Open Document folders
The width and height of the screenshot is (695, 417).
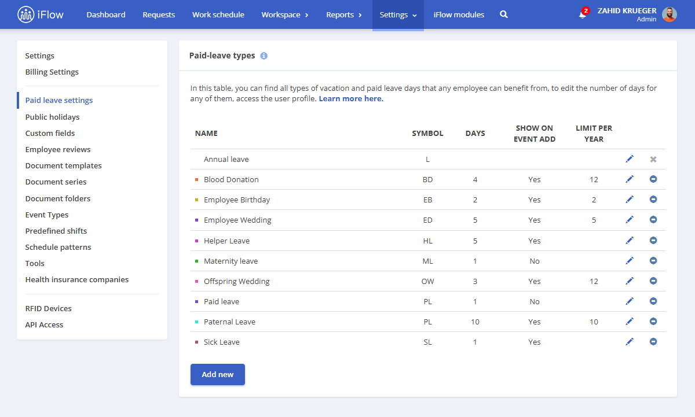click(x=58, y=199)
